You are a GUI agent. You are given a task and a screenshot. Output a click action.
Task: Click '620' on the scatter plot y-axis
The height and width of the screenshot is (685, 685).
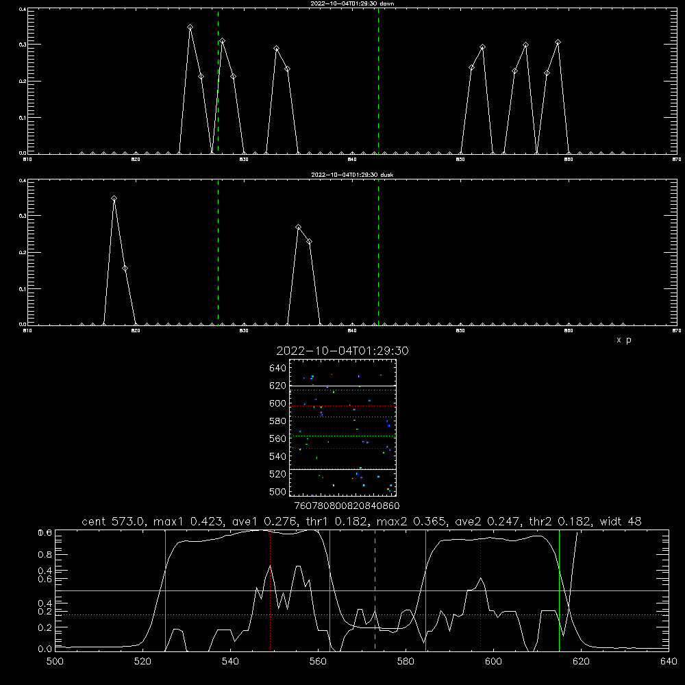tap(278, 386)
